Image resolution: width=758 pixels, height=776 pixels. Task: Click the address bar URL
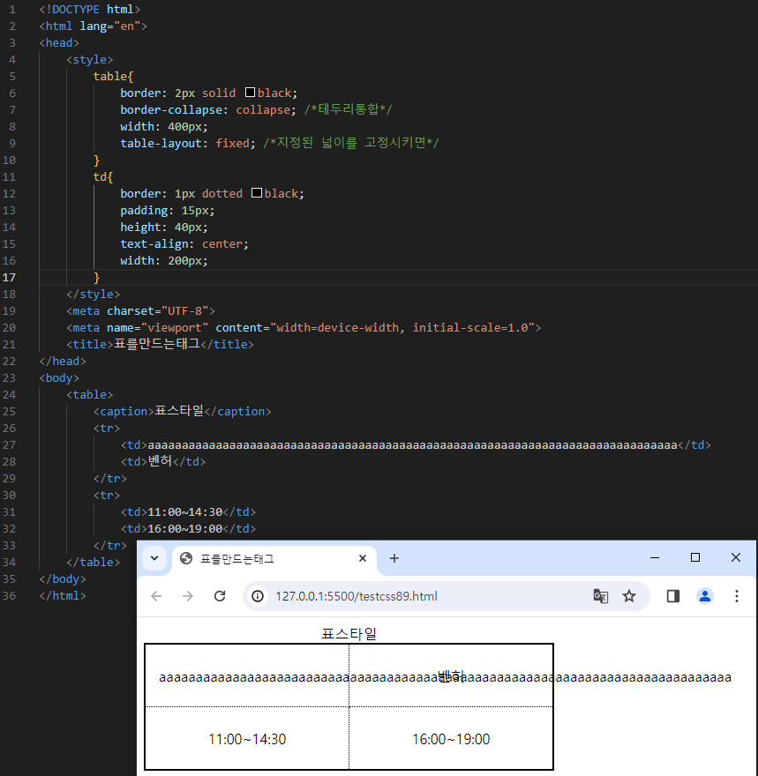356,596
